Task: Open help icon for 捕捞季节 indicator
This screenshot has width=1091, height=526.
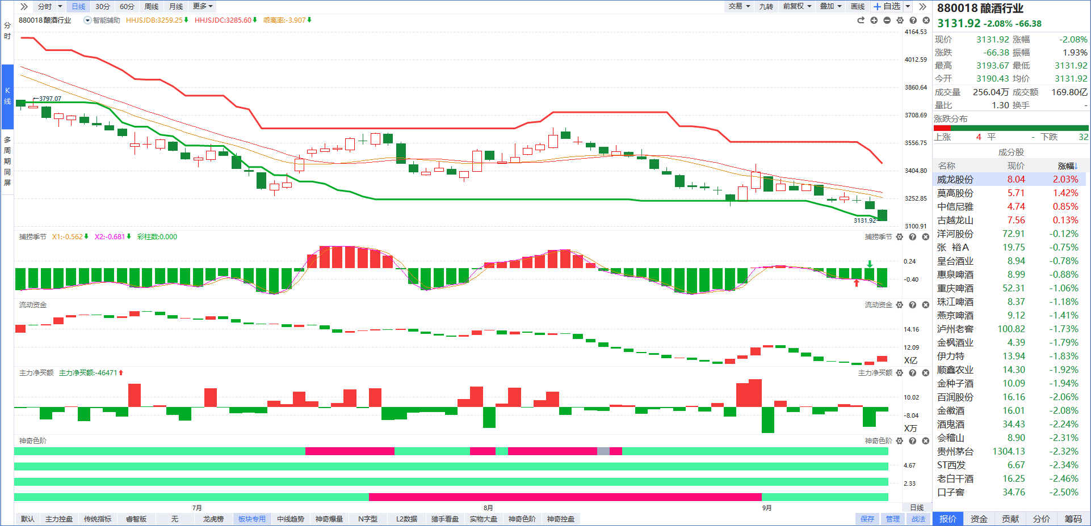Action: (x=913, y=237)
